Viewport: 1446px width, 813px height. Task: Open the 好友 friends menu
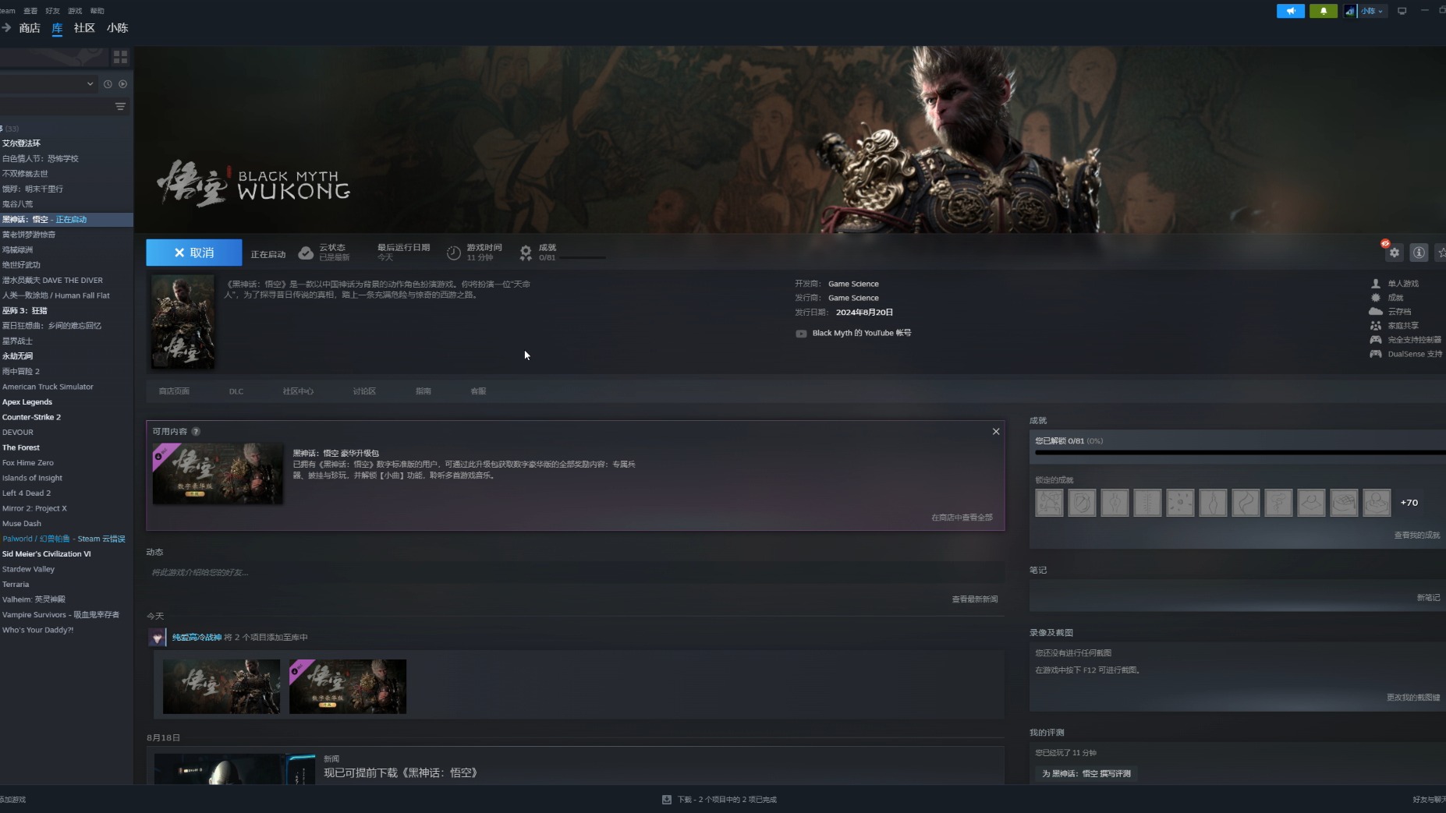coord(52,11)
